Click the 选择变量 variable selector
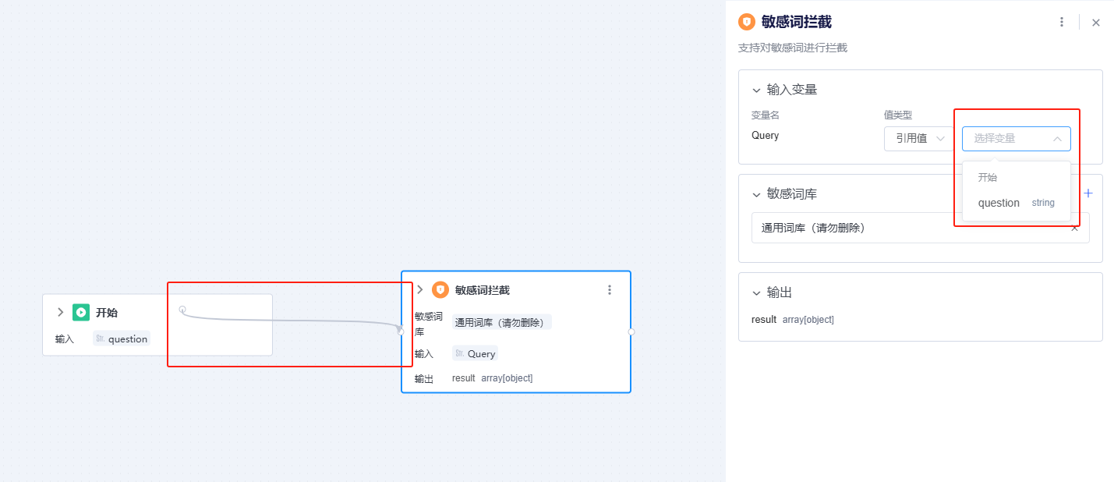1114x482 pixels. pos(1017,139)
